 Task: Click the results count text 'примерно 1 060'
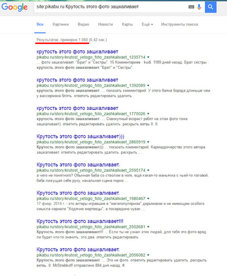click(74, 40)
